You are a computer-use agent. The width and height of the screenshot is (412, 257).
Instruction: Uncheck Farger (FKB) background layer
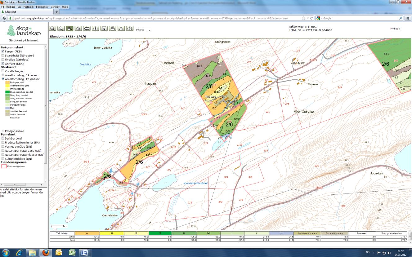pos(3,51)
